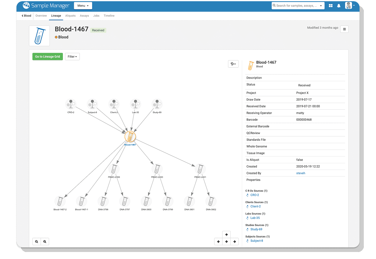Select the Blood-1467 node in the lineage graph

click(130, 137)
